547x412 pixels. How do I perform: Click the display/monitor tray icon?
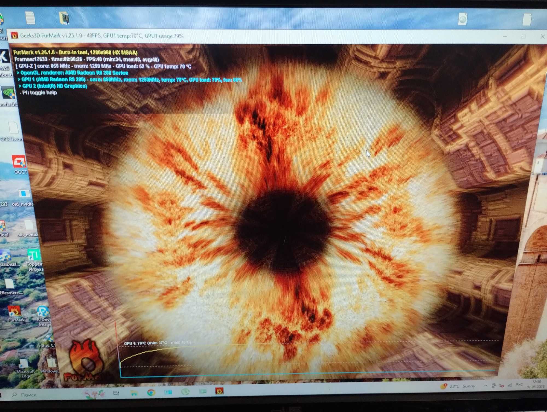tap(493, 385)
